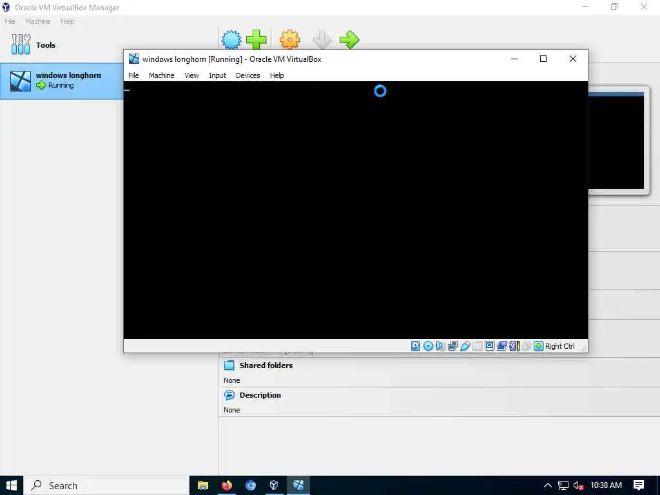Viewport: 660px width, 495px height.
Task: Click the VM list icon of windows longhorn
Action: click(21, 81)
